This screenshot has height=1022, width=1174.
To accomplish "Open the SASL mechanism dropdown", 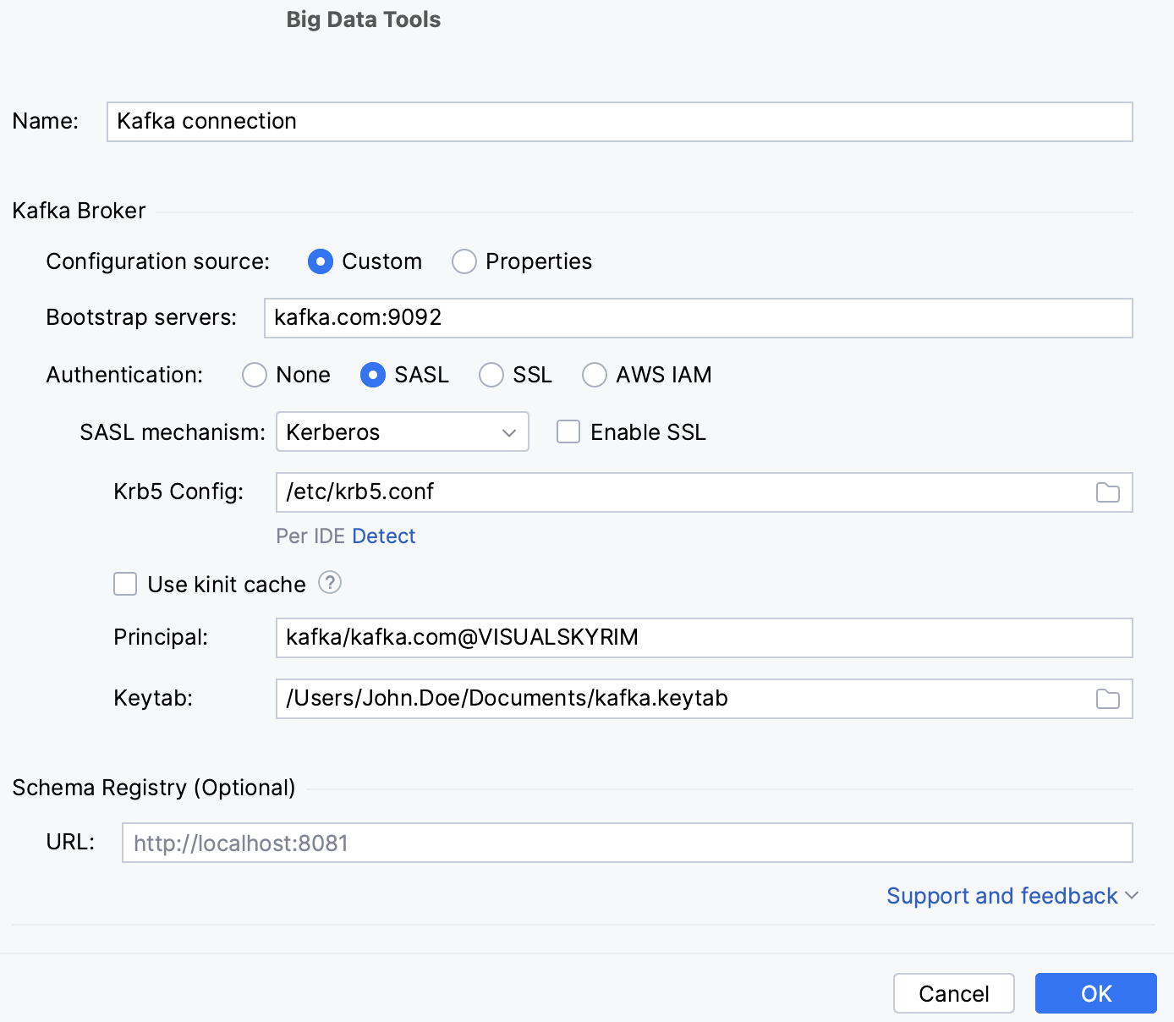I will point(508,431).
